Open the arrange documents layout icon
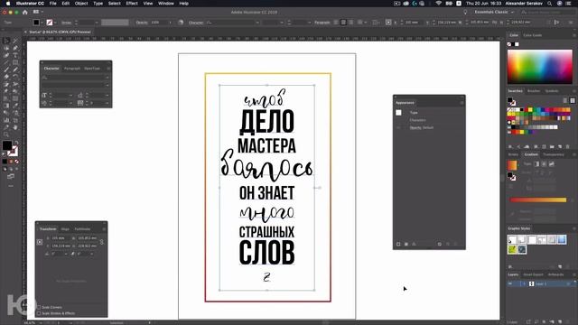This screenshot has height=325, width=578. pos(37,12)
